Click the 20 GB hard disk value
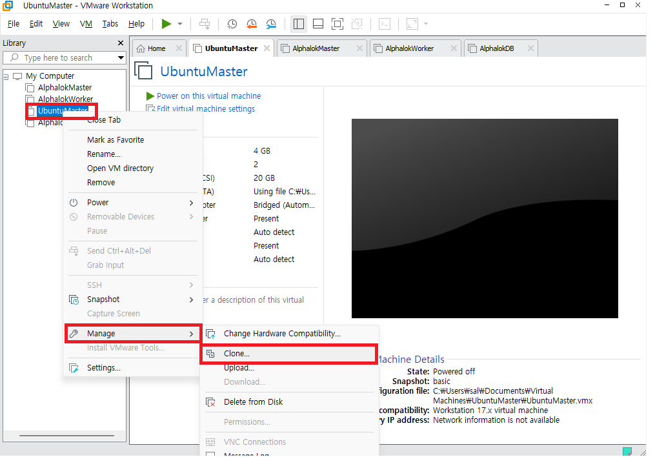The image size is (655, 457). (264, 178)
